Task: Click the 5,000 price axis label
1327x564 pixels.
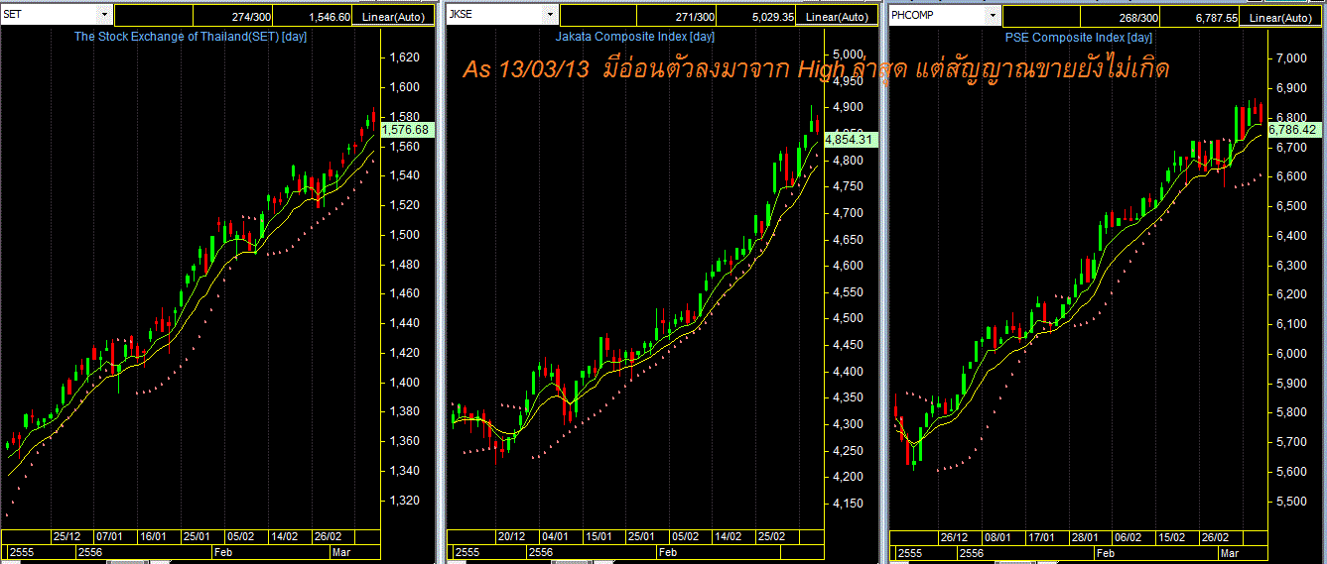Action: (849, 56)
